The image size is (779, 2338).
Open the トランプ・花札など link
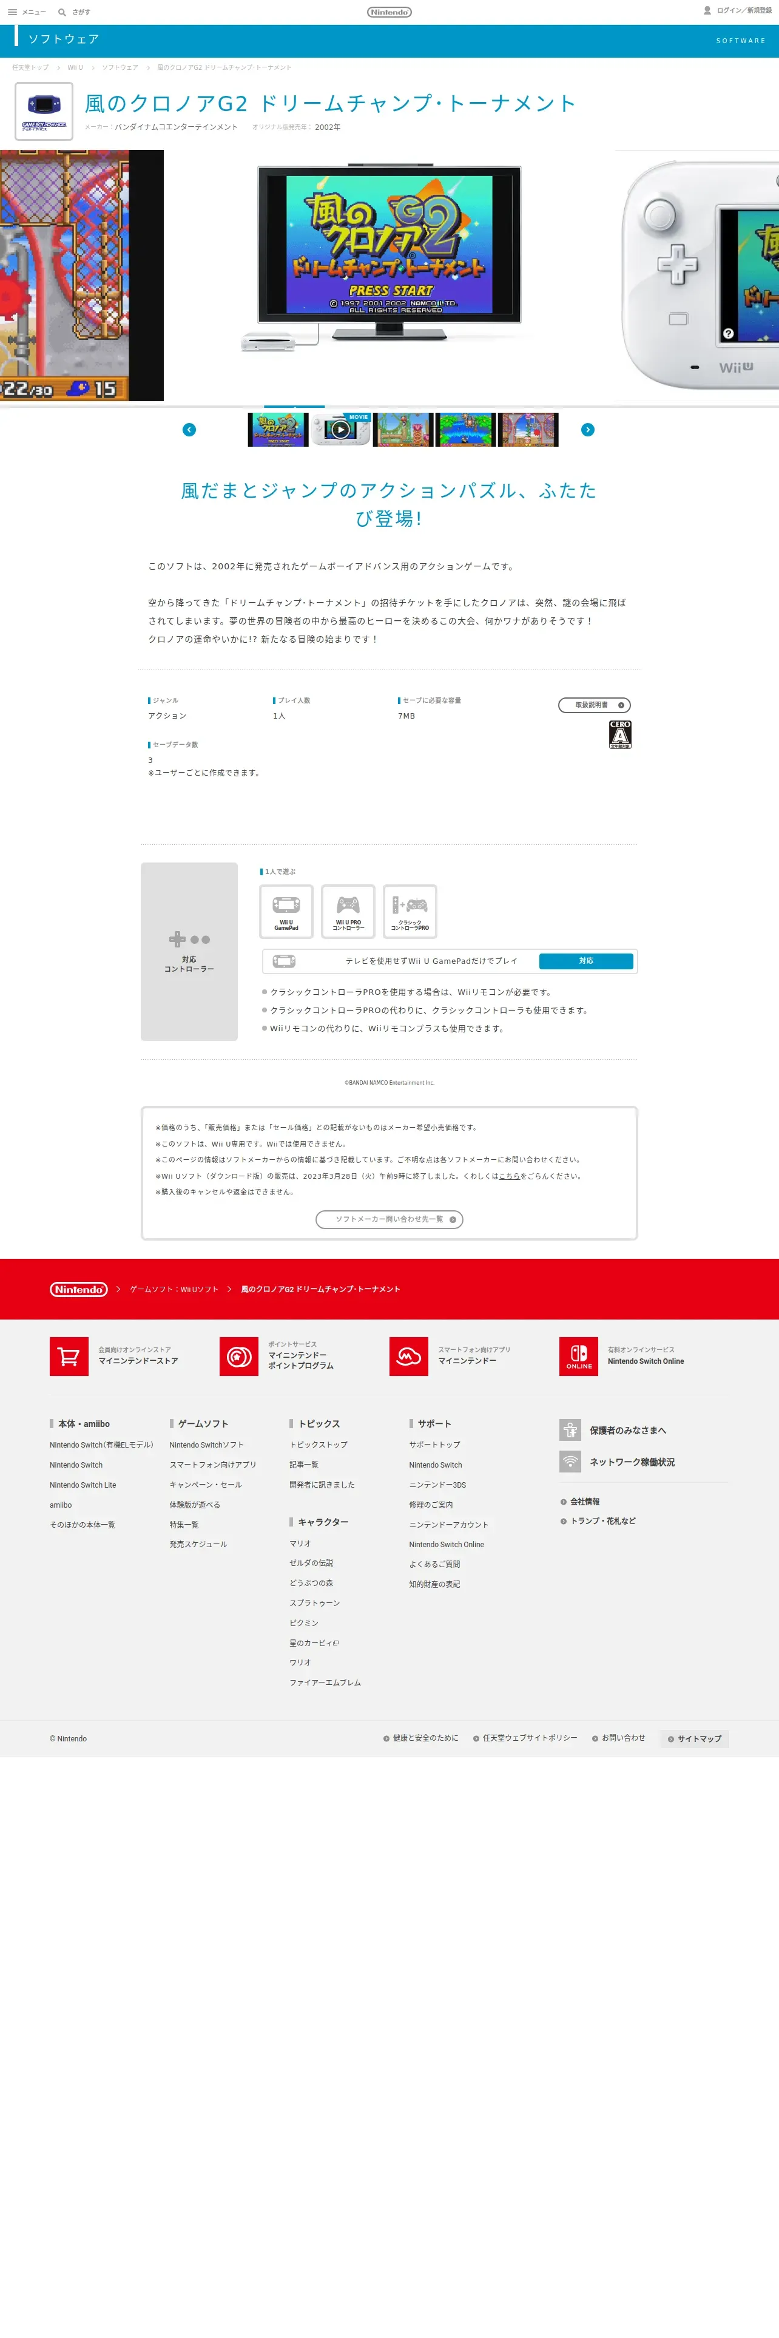602,1521
